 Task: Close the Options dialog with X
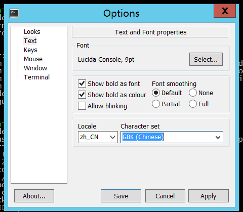225,11
